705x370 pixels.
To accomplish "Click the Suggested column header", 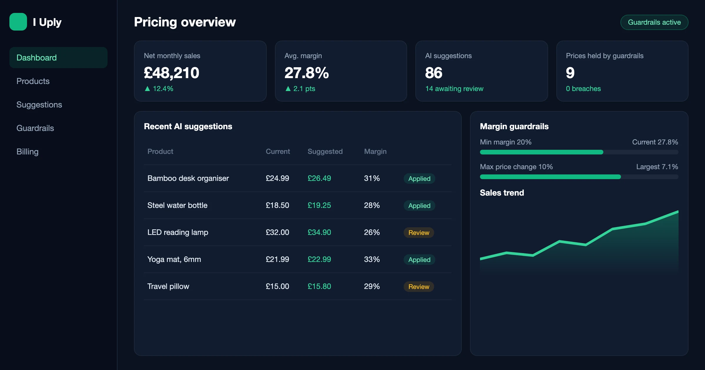I will coord(325,152).
